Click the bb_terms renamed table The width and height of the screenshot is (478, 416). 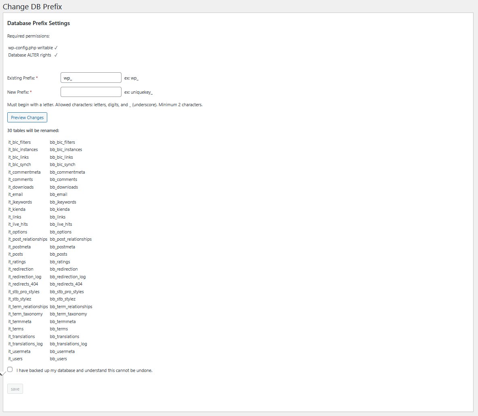point(59,329)
